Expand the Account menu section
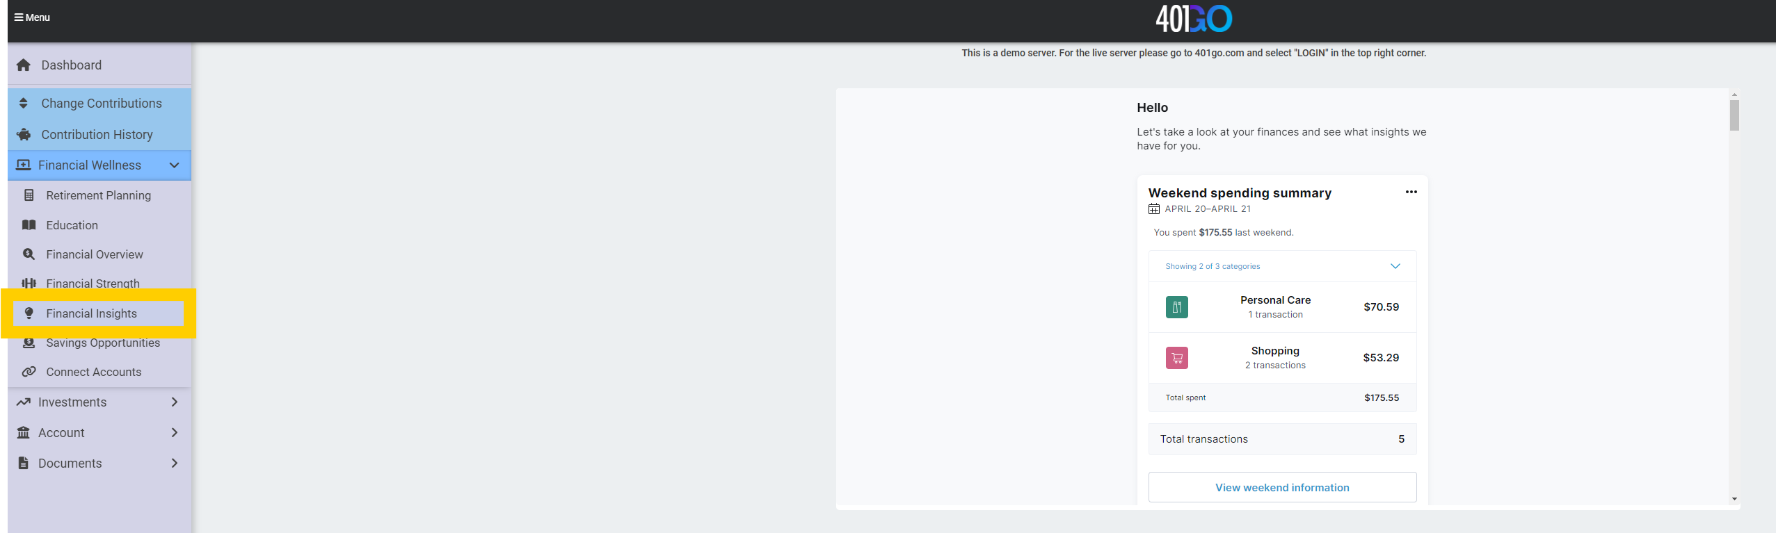The image size is (1776, 533). pyautogui.click(x=174, y=433)
